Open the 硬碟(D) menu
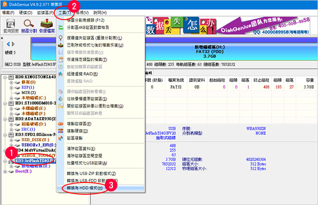Viewport: 318px width, 205px height. tap(26, 13)
